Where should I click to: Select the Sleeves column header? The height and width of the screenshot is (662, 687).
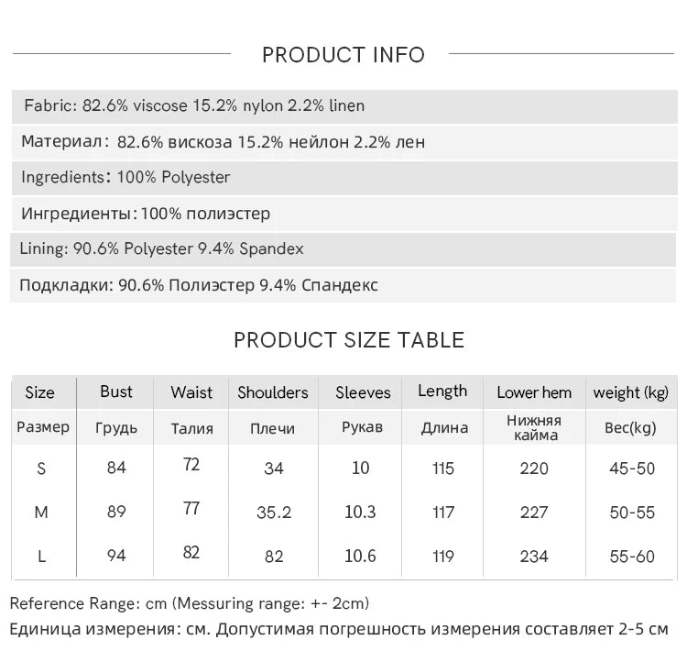pyautogui.click(x=363, y=392)
